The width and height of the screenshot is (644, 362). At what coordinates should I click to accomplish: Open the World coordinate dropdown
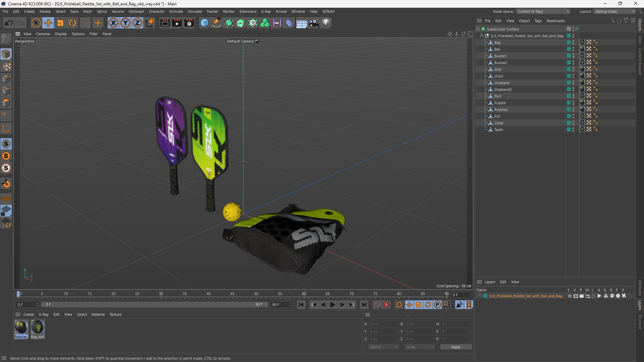(x=384, y=347)
